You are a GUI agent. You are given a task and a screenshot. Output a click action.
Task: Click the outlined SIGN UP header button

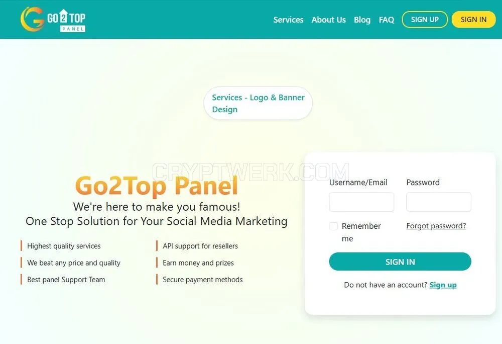click(x=425, y=19)
